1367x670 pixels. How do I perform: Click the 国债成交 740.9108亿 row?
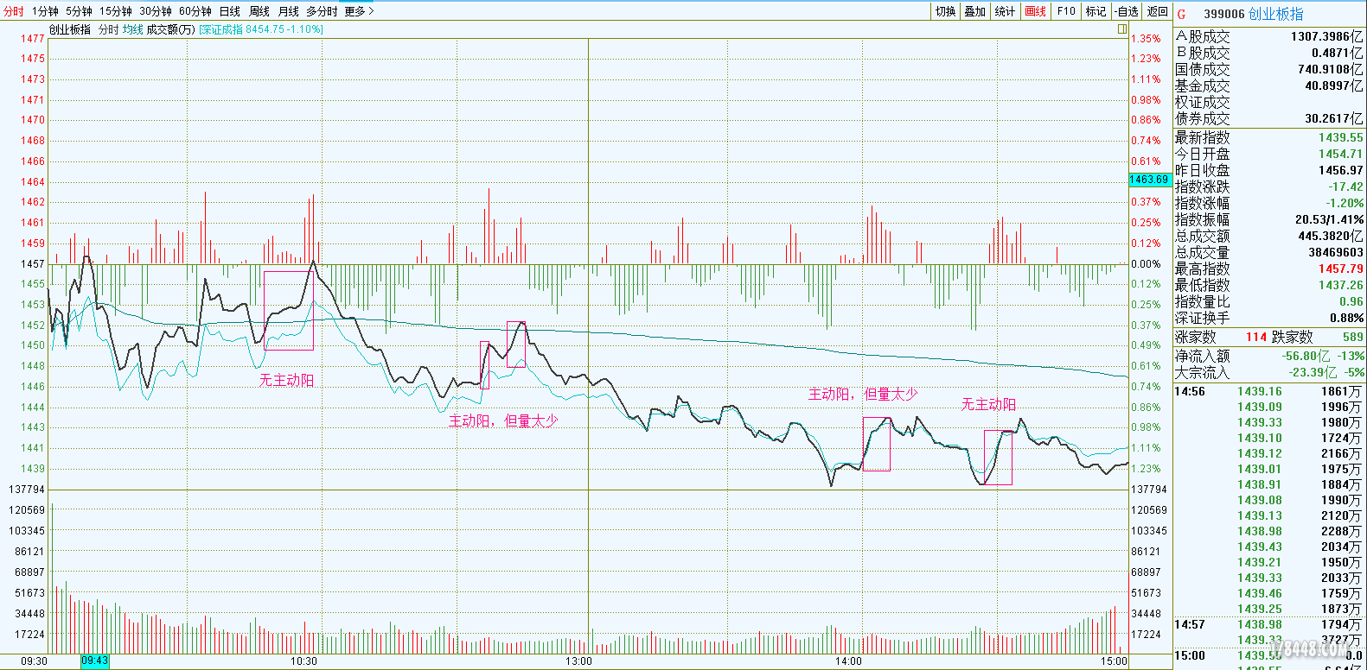(x=1269, y=69)
